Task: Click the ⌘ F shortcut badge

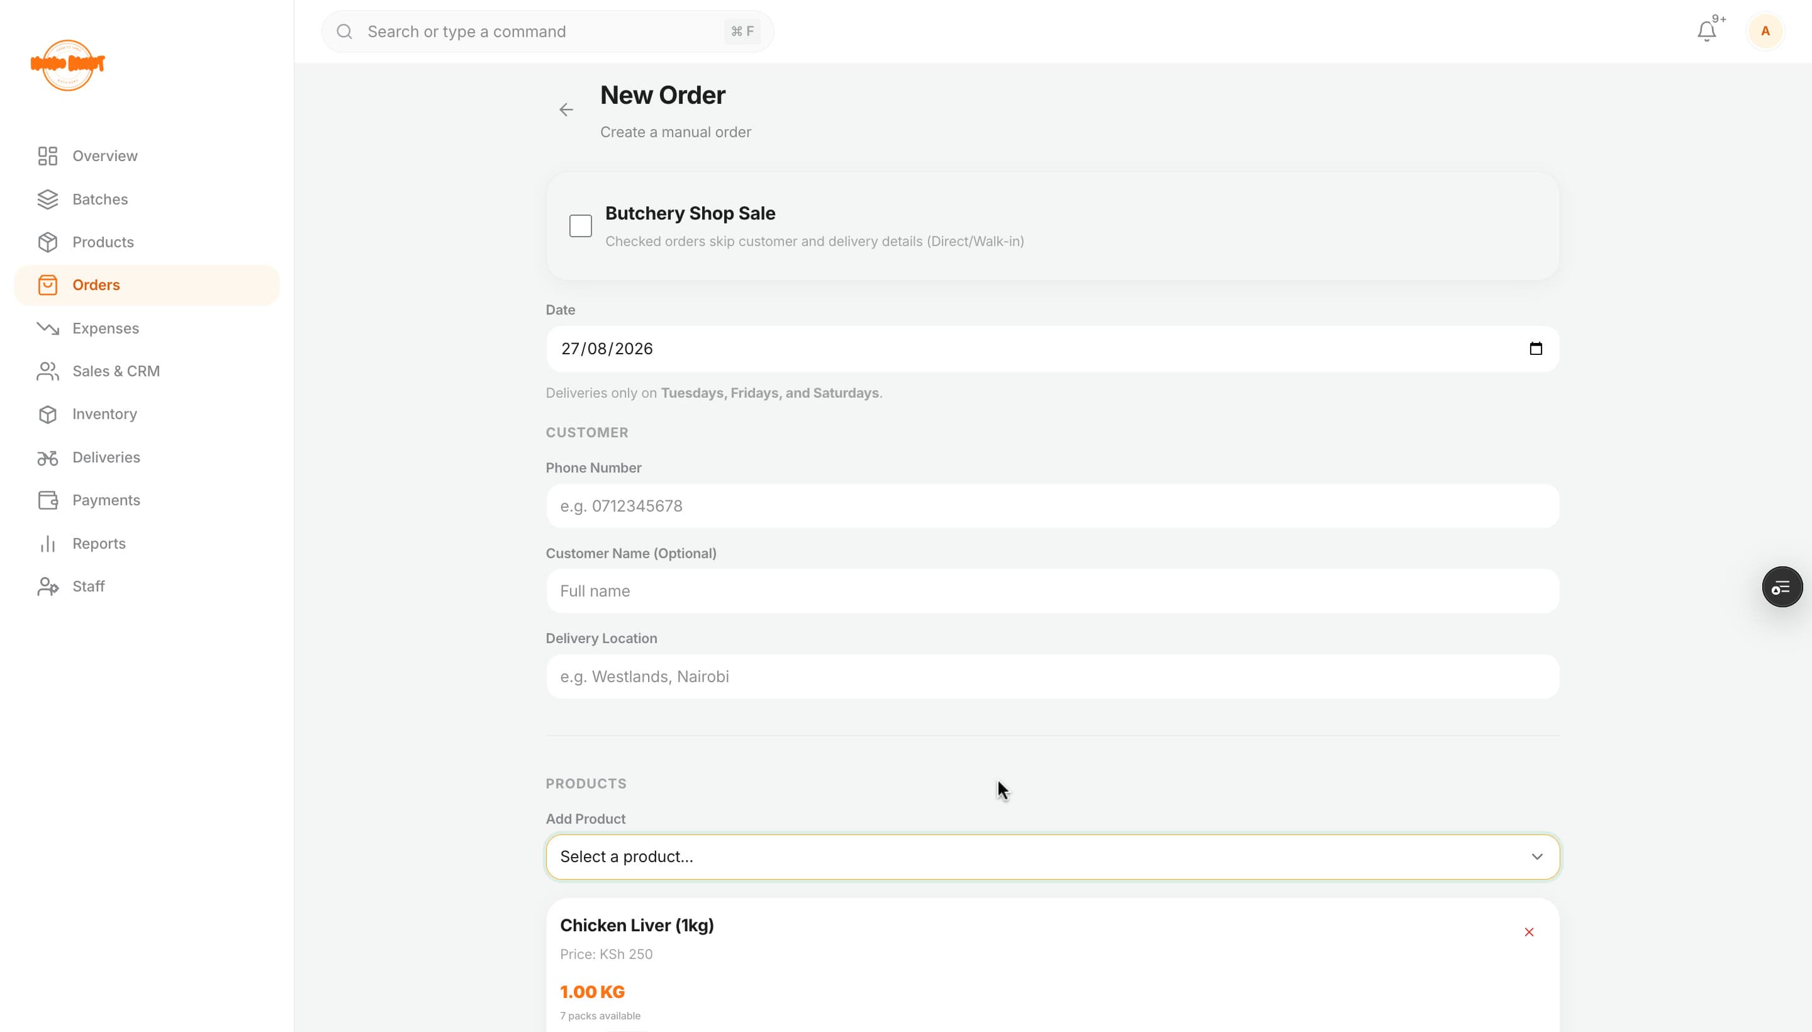Action: [742, 31]
